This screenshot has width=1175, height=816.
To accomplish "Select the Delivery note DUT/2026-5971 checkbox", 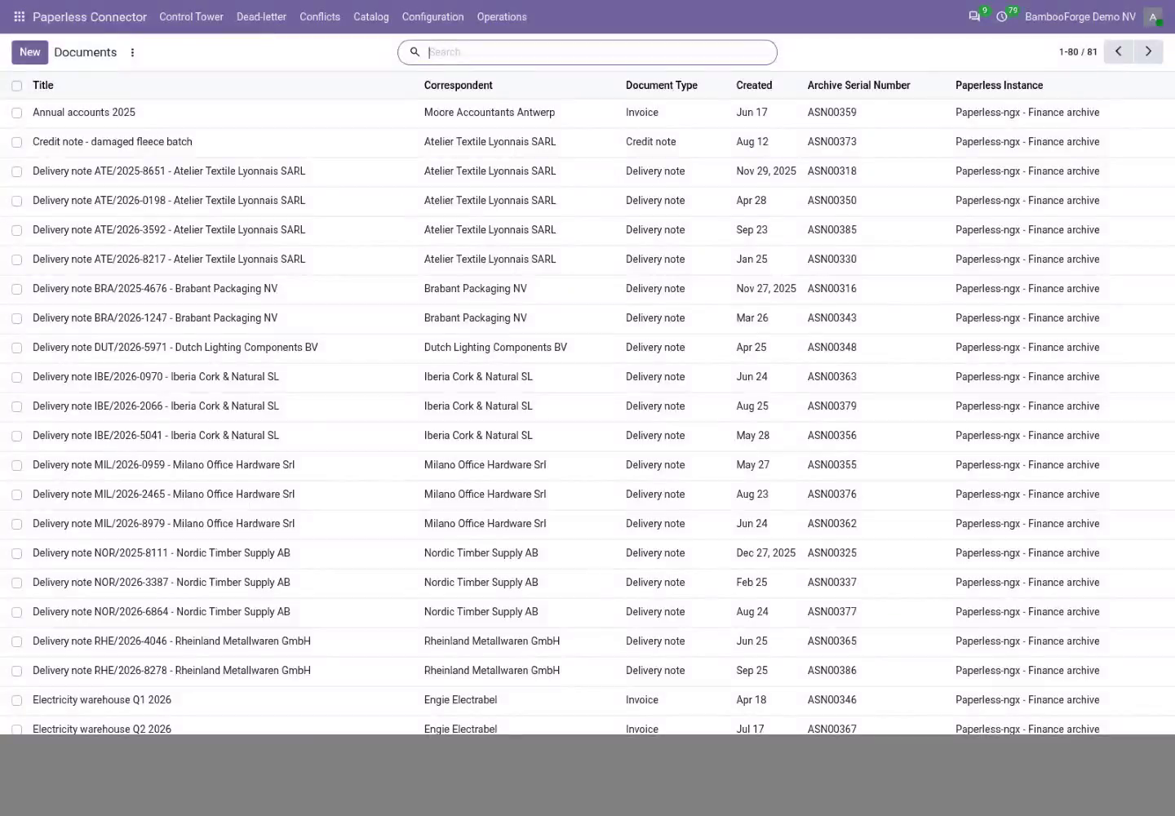I will coord(16,348).
